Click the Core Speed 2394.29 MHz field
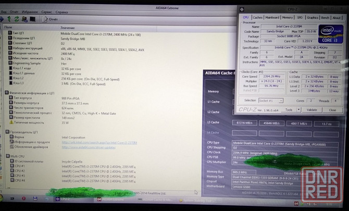The height and width of the screenshot is (211, 349). [272, 77]
